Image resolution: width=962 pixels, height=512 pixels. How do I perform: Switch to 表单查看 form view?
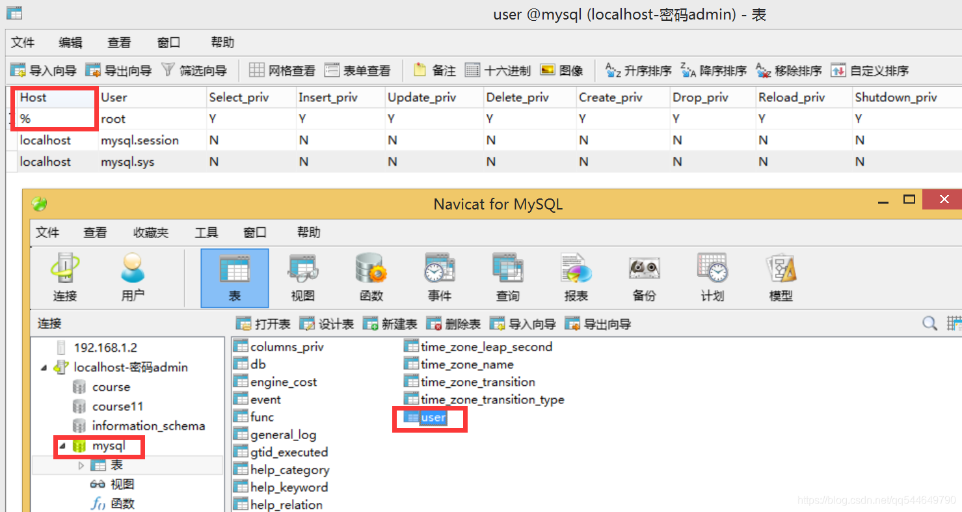pos(357,70)
